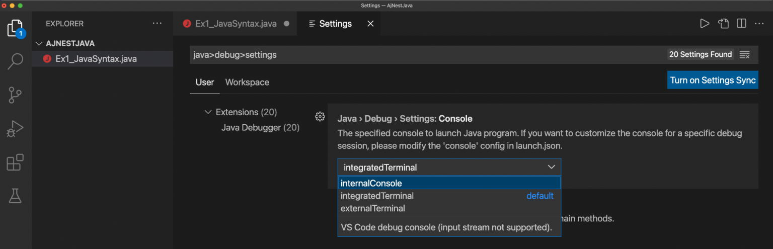Click the Open Settings (JSON) icon
The width and height of the screenshot is (773, 249).
coord(723,24)
